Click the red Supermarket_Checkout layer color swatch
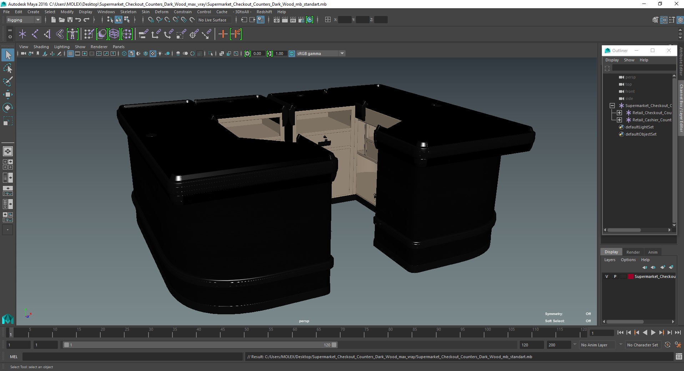 click(x=631, y=276)
